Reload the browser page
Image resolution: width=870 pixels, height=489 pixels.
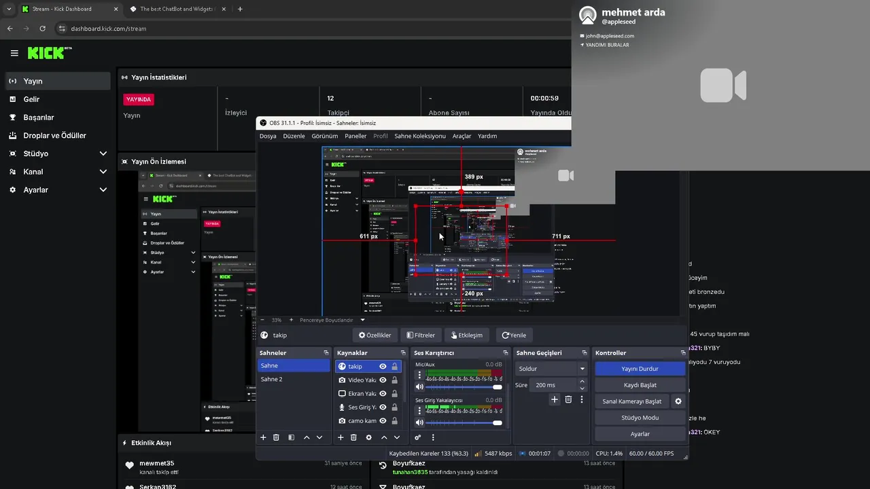coord(43,29)
